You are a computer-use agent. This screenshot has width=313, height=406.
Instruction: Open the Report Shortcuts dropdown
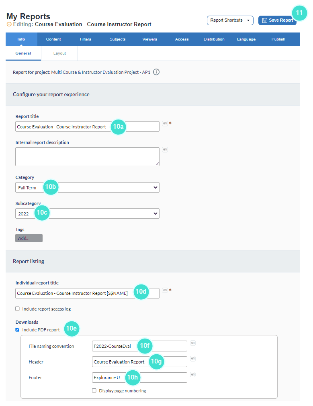(x=230, y=20)
